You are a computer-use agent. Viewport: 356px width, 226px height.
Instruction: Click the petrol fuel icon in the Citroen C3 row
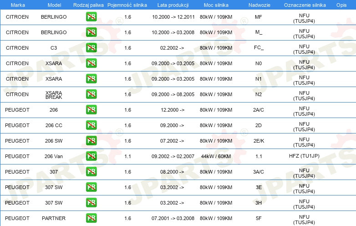(91, 48)
